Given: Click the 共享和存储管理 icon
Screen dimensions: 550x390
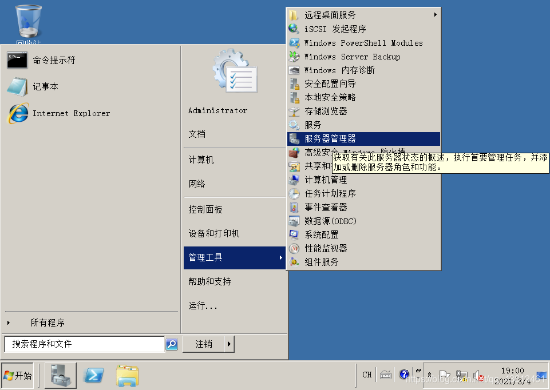Looking at the screenshot, I should [x=294, y=166].
